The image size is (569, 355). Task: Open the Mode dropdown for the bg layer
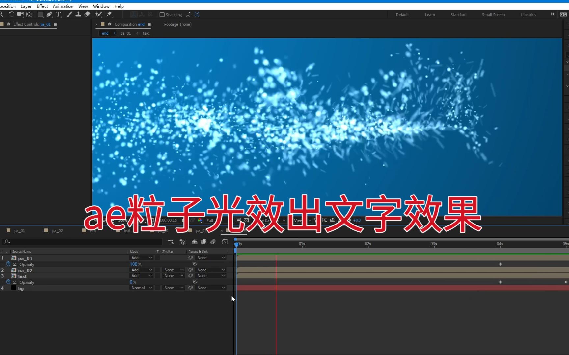point(141,288)
